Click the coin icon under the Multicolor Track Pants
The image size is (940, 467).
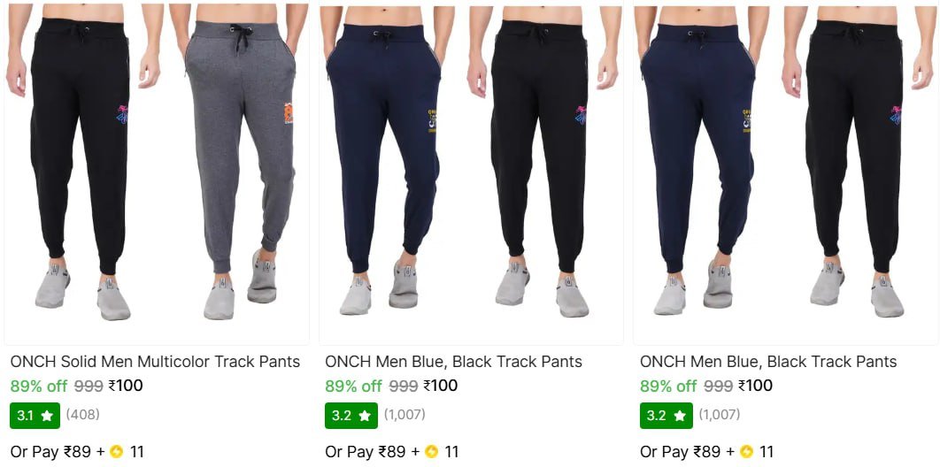click(x=117, y=451)
